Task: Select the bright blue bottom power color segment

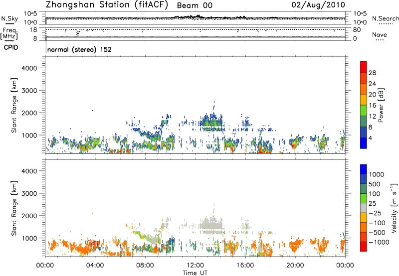Action: click(364, 143)
